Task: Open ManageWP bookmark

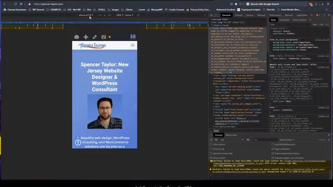Action: click(x=155, y=9)
